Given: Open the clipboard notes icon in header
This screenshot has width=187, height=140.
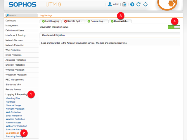Looking at the screenshot, I should pos(124,4).
